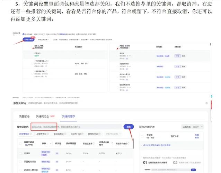The width and height of the screenshot is (221, 173).
Task: Select the 趋势机会词 filter chip
Action: 94,134
